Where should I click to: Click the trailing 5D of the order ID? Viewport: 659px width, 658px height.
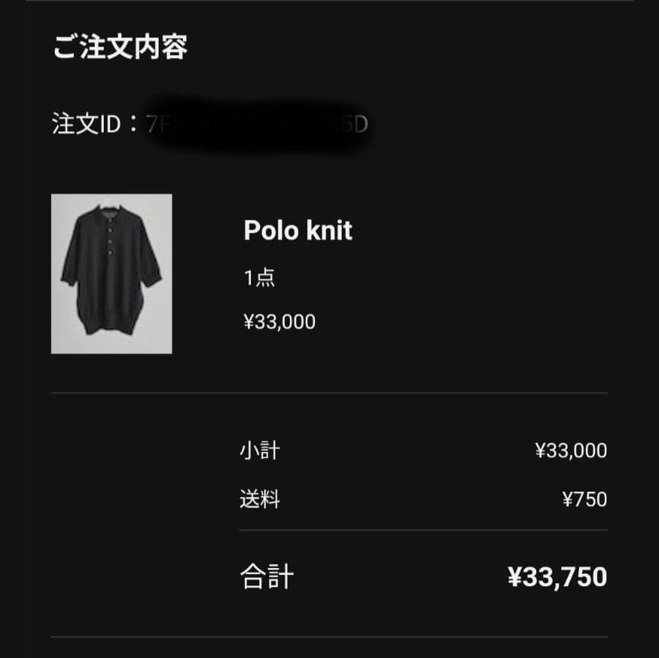click(356, 124)
